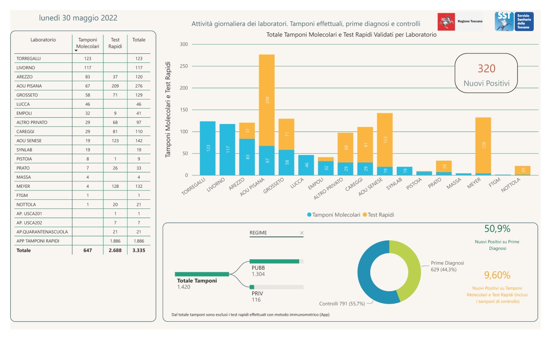The height and width of the screenshot is (339, 551).
Task: Select the MEYER row name in the table
Action: point(23,186)
